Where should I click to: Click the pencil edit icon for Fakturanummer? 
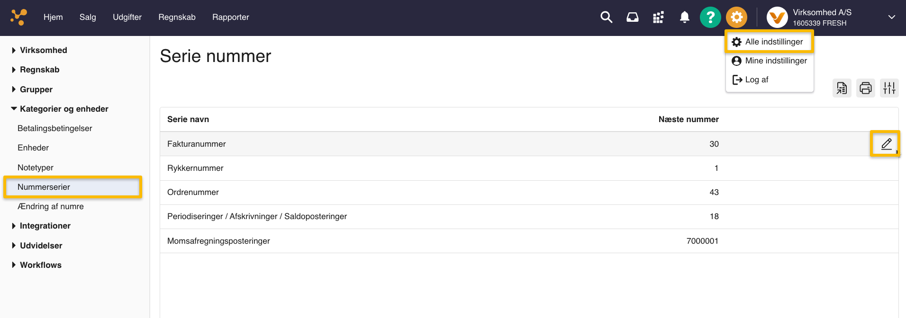[x=886, y=144]
